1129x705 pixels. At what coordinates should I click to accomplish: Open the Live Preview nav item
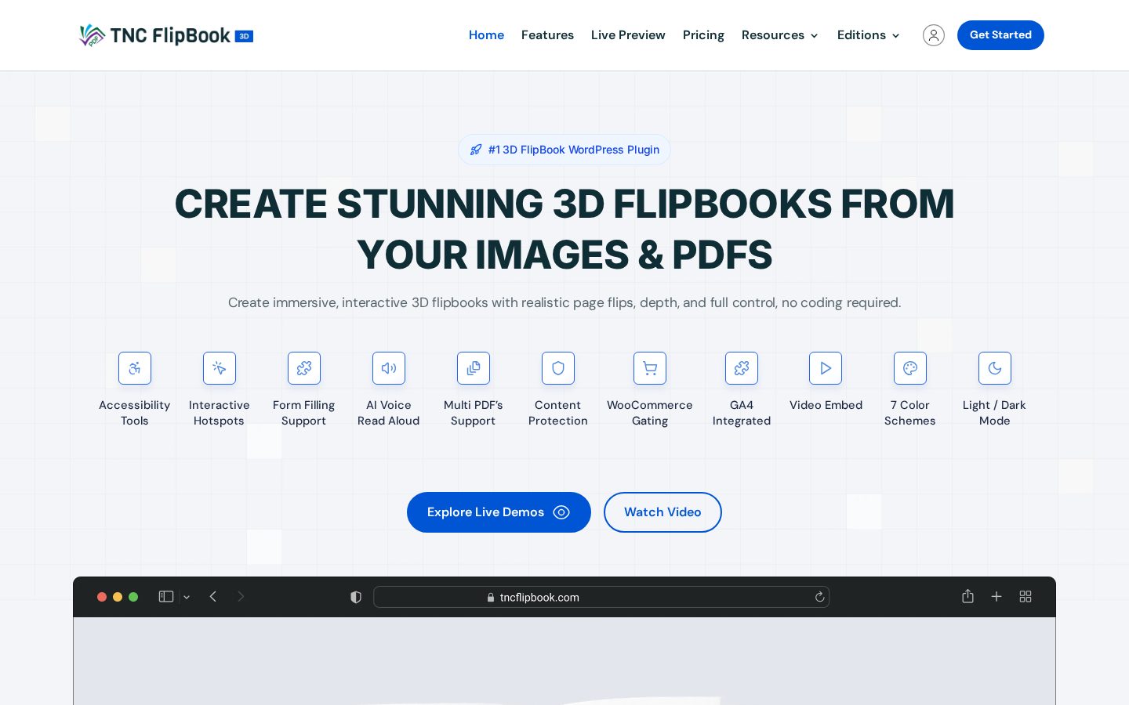click(628, 35)
